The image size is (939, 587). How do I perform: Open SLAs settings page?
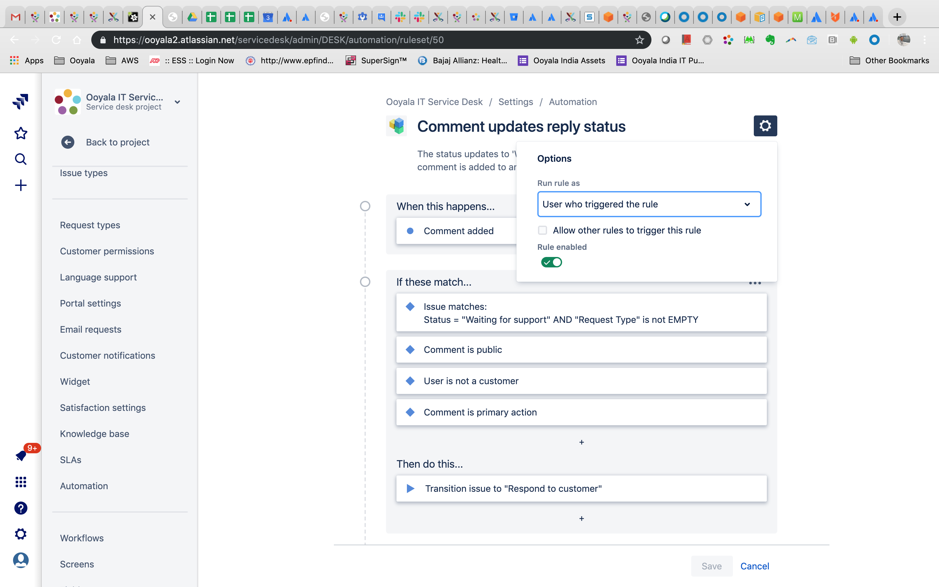(71, 460)
